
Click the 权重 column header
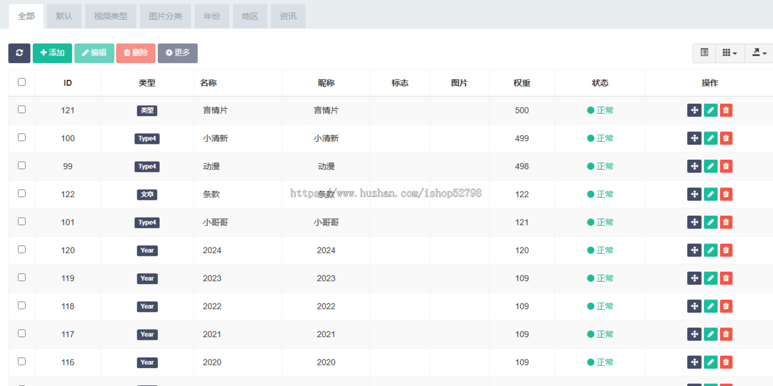click(522, 83)
